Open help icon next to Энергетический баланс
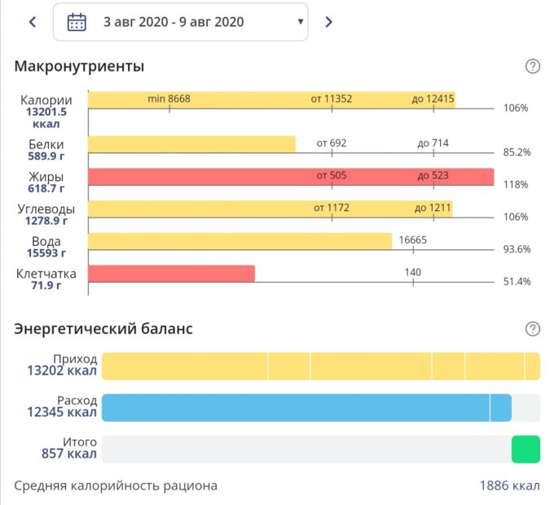554x505 pixels. tap(533, 329)
